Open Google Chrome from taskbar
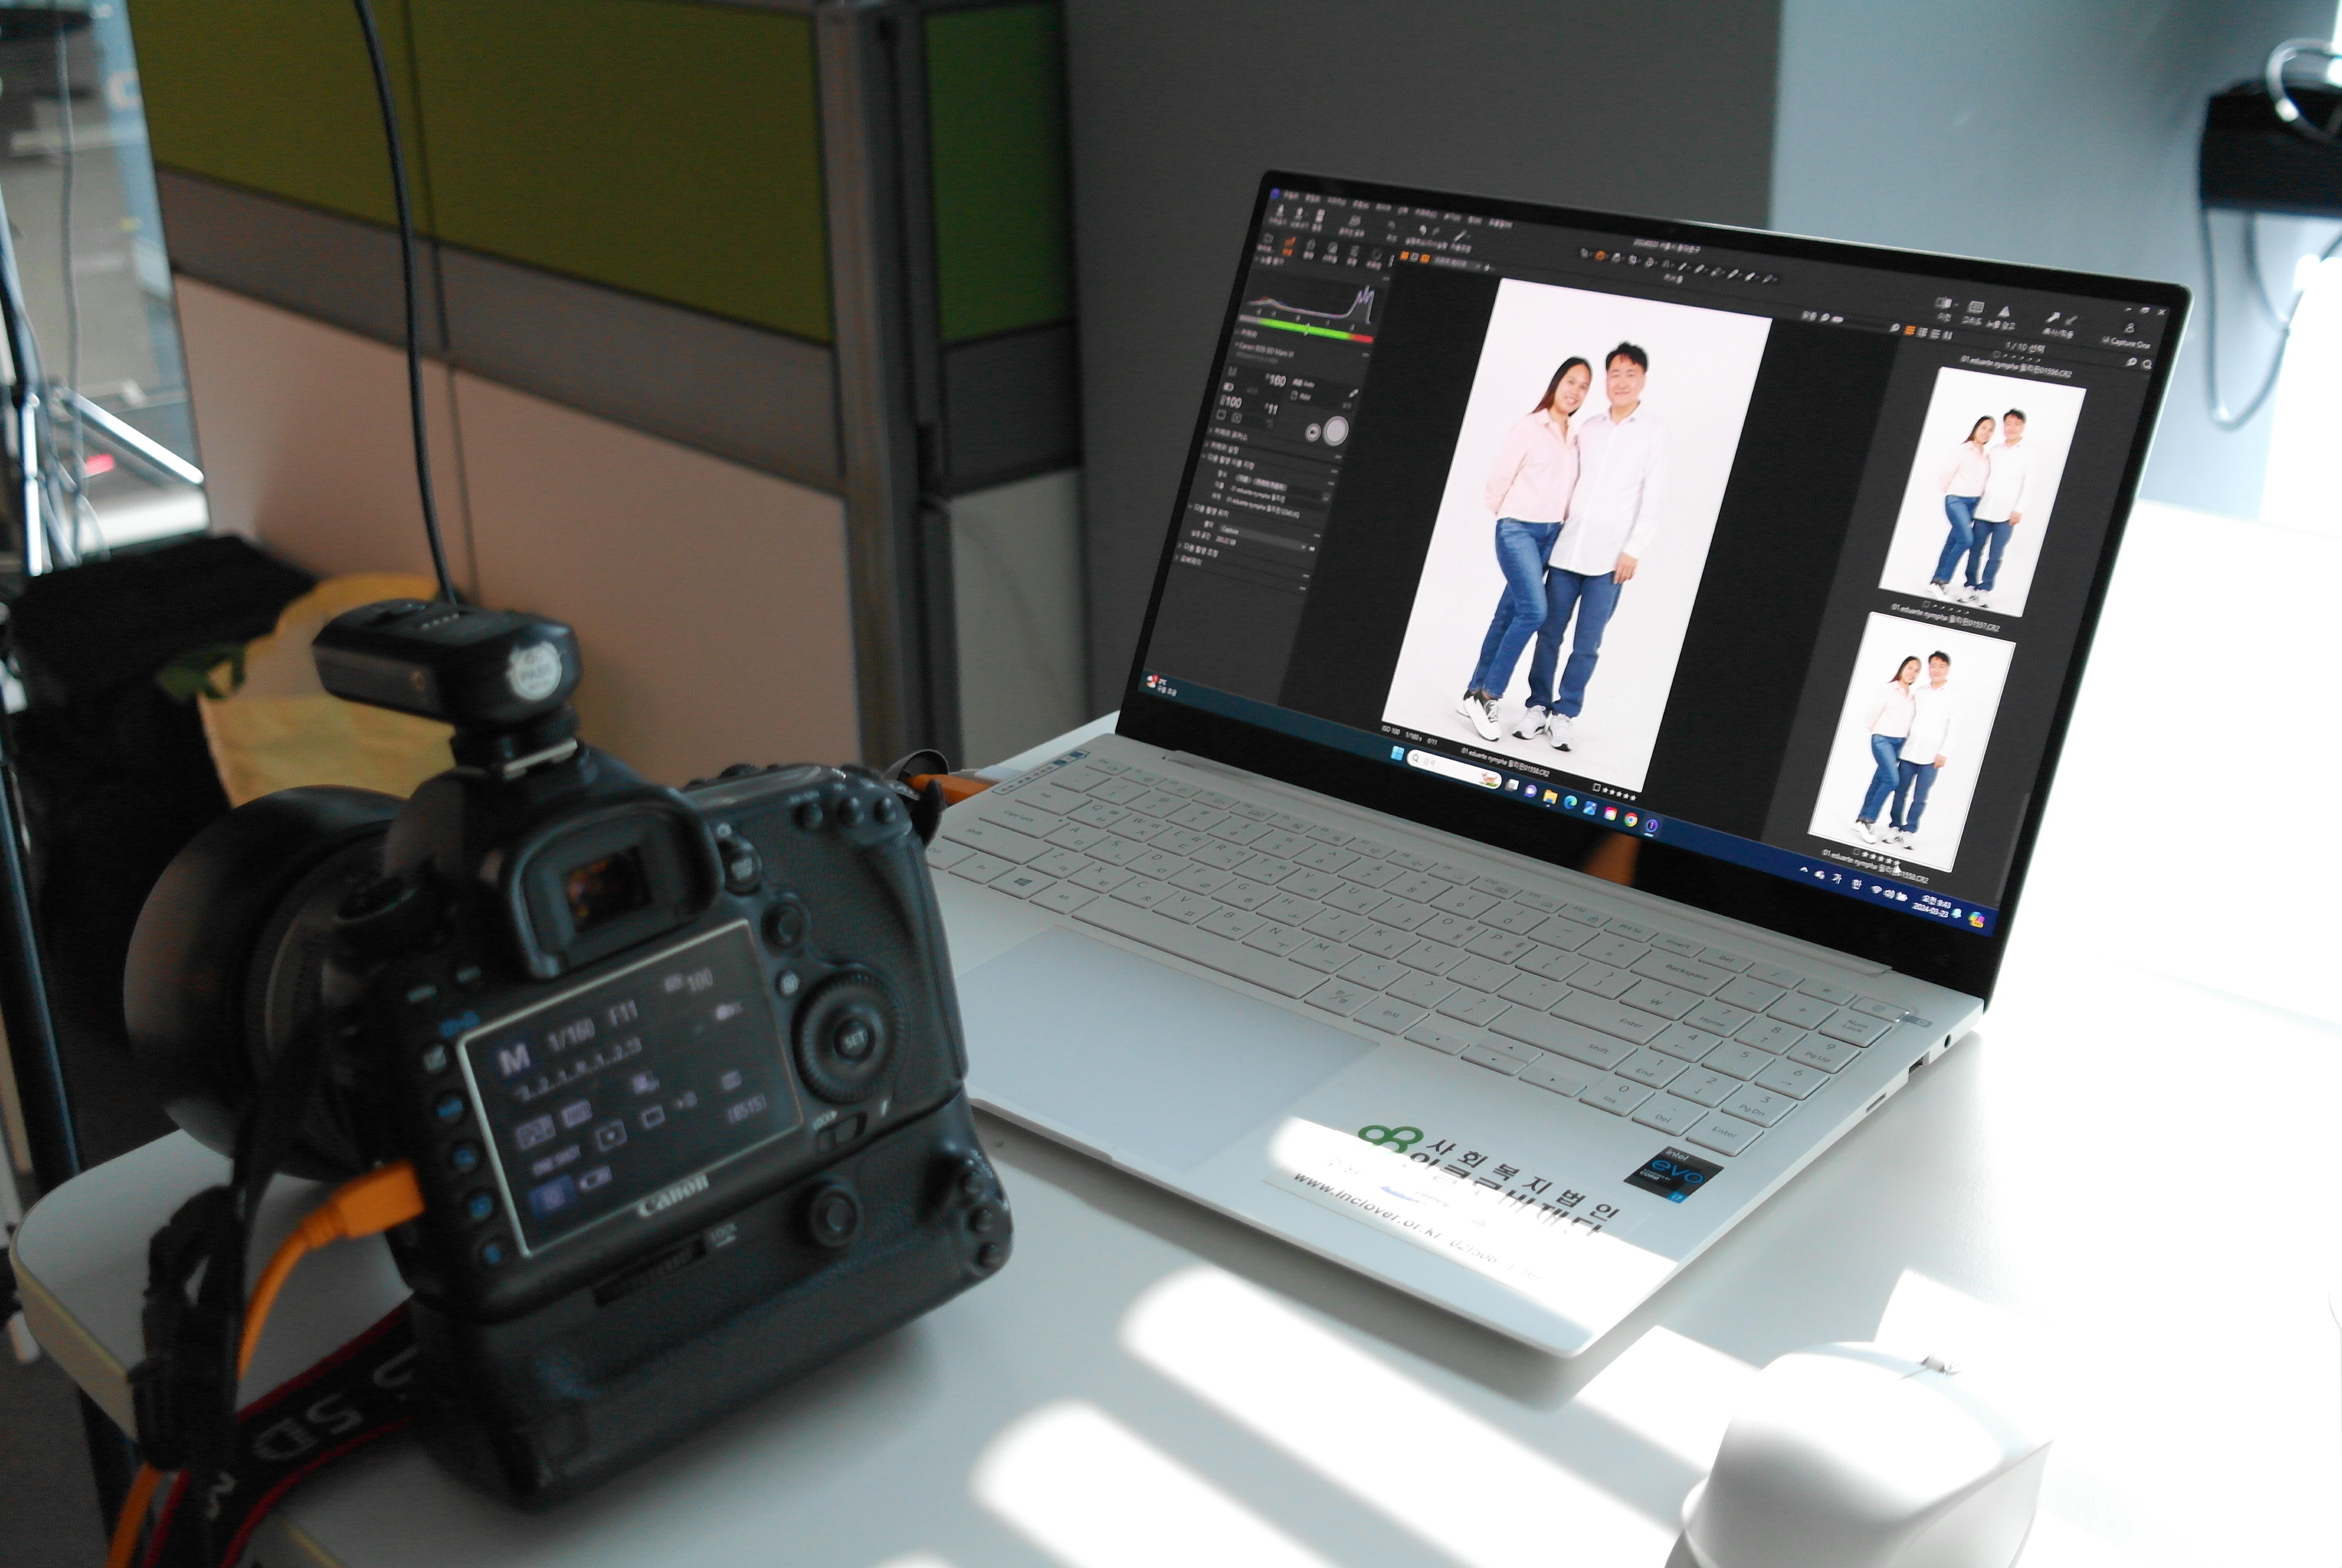Viewport: 2342px width, 1568px height. pyautogui.click(x=1630, y=820)
